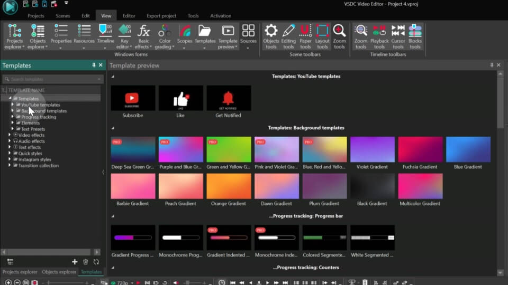Open the Basic effects dropdown
This screenshot has height=285, width=508.
pos(143,36)
